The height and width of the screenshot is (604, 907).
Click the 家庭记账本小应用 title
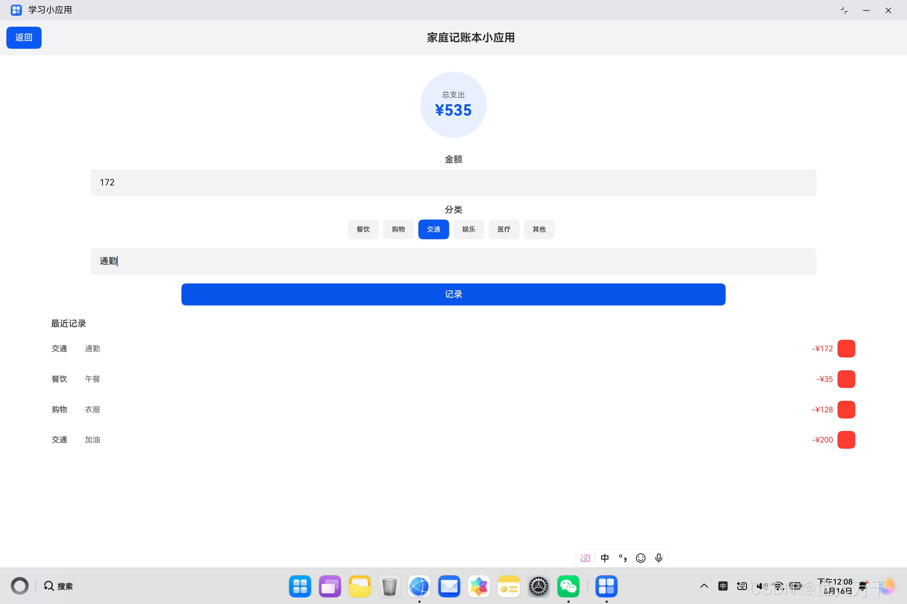(470, 38)
